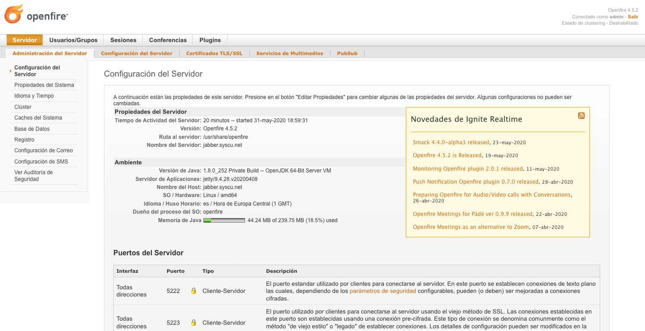Click the Java version 1.8.0_252 text
645x331 pixels.
267,171
